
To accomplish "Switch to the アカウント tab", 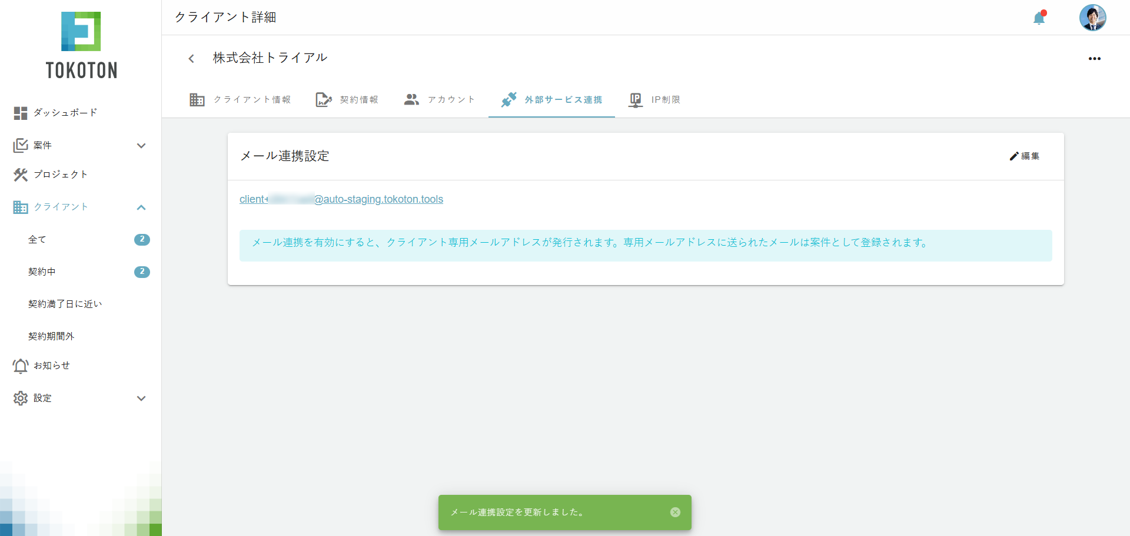I will point(439,99).
